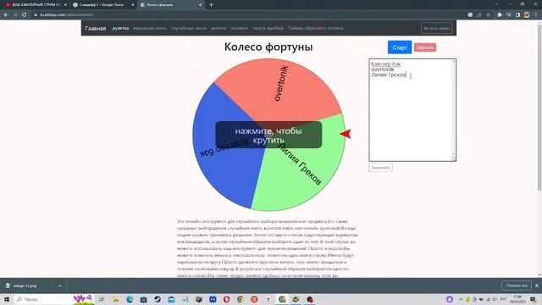Open the игральная кость nav item

click(150, 28)
